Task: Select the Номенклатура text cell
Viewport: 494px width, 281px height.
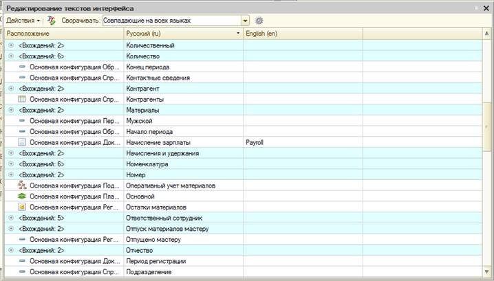Action: tap(184, 164)
